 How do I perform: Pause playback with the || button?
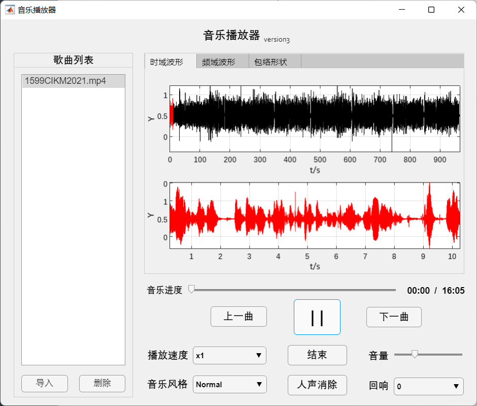tap(317, 317)
